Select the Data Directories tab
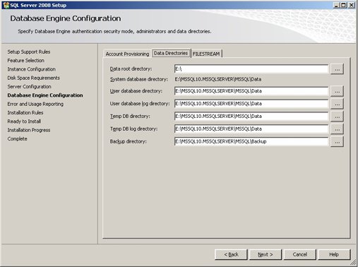The height and width of the screenshot is (267, 358). [171, 53]
